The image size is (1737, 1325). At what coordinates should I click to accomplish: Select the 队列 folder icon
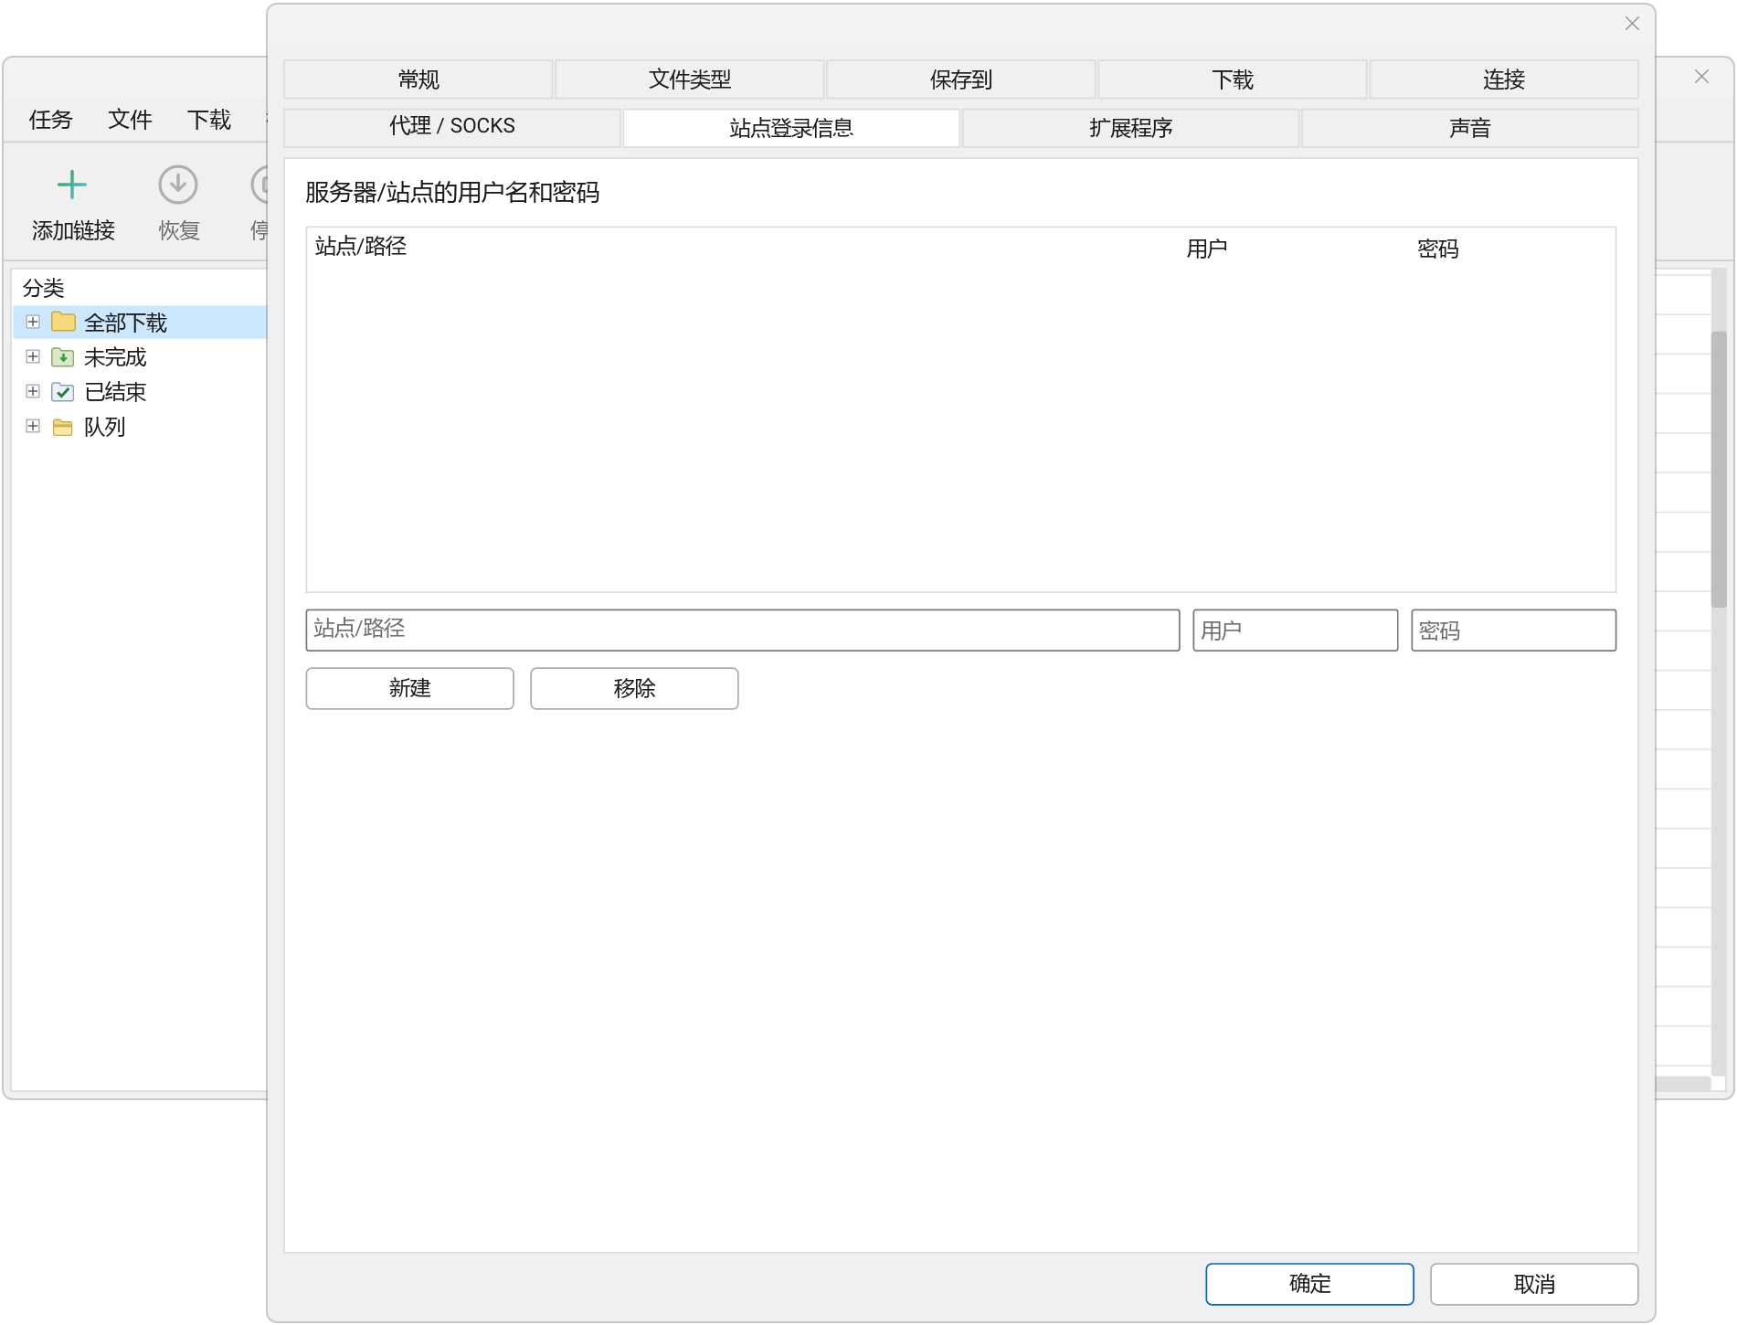(x=63, y=427)
